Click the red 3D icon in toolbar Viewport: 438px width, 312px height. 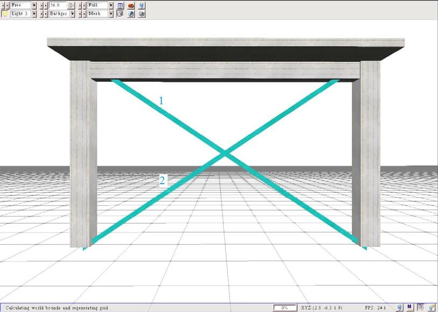point(131,5)
